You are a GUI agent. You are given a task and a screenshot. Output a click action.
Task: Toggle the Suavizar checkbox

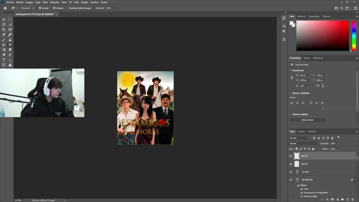click(x=40, y=8)
